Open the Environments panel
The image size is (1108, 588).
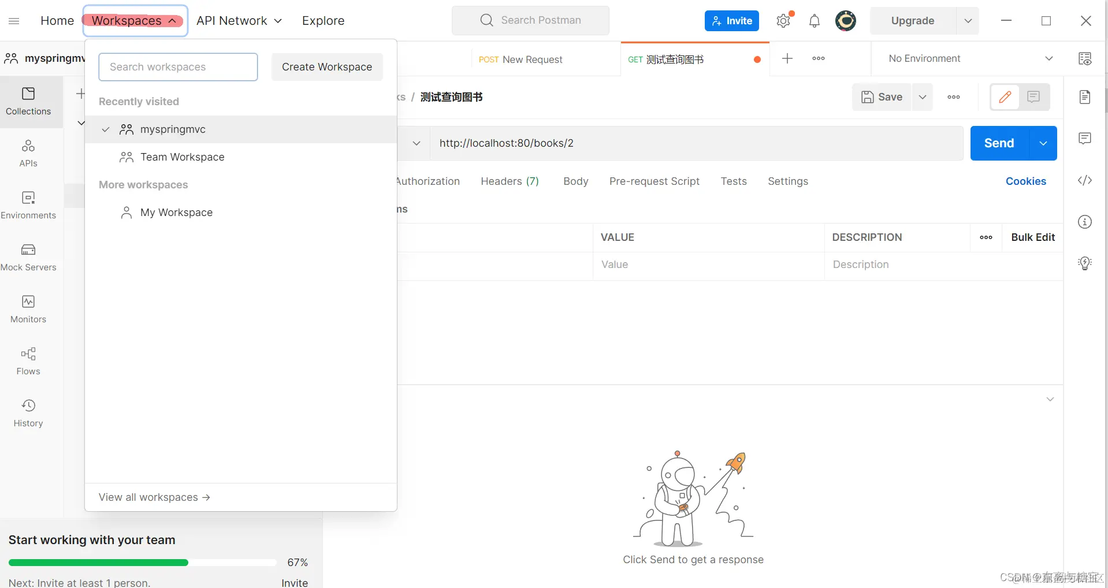click(x=29, y=204)
